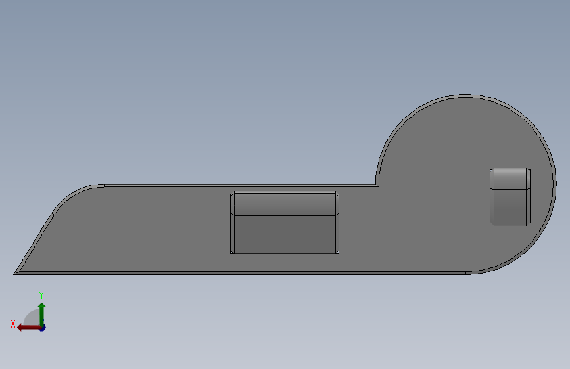Click the 'Y' label of the axis triad
570x369 pixels.
[41, 295]
